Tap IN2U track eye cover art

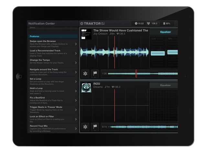click(x=86, y=88)
